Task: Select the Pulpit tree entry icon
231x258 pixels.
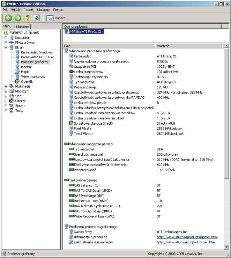Action: (17, 72)
